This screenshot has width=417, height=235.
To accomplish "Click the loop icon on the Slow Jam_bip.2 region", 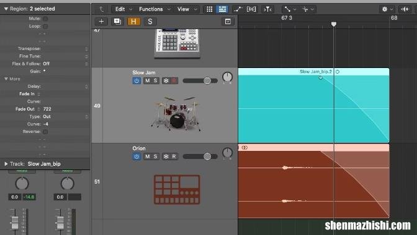I will [x=338, y=72].
